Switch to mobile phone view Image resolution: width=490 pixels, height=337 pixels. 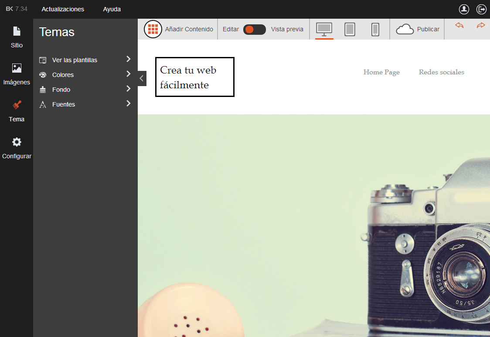pyautogui.click(x=375, y=29)
